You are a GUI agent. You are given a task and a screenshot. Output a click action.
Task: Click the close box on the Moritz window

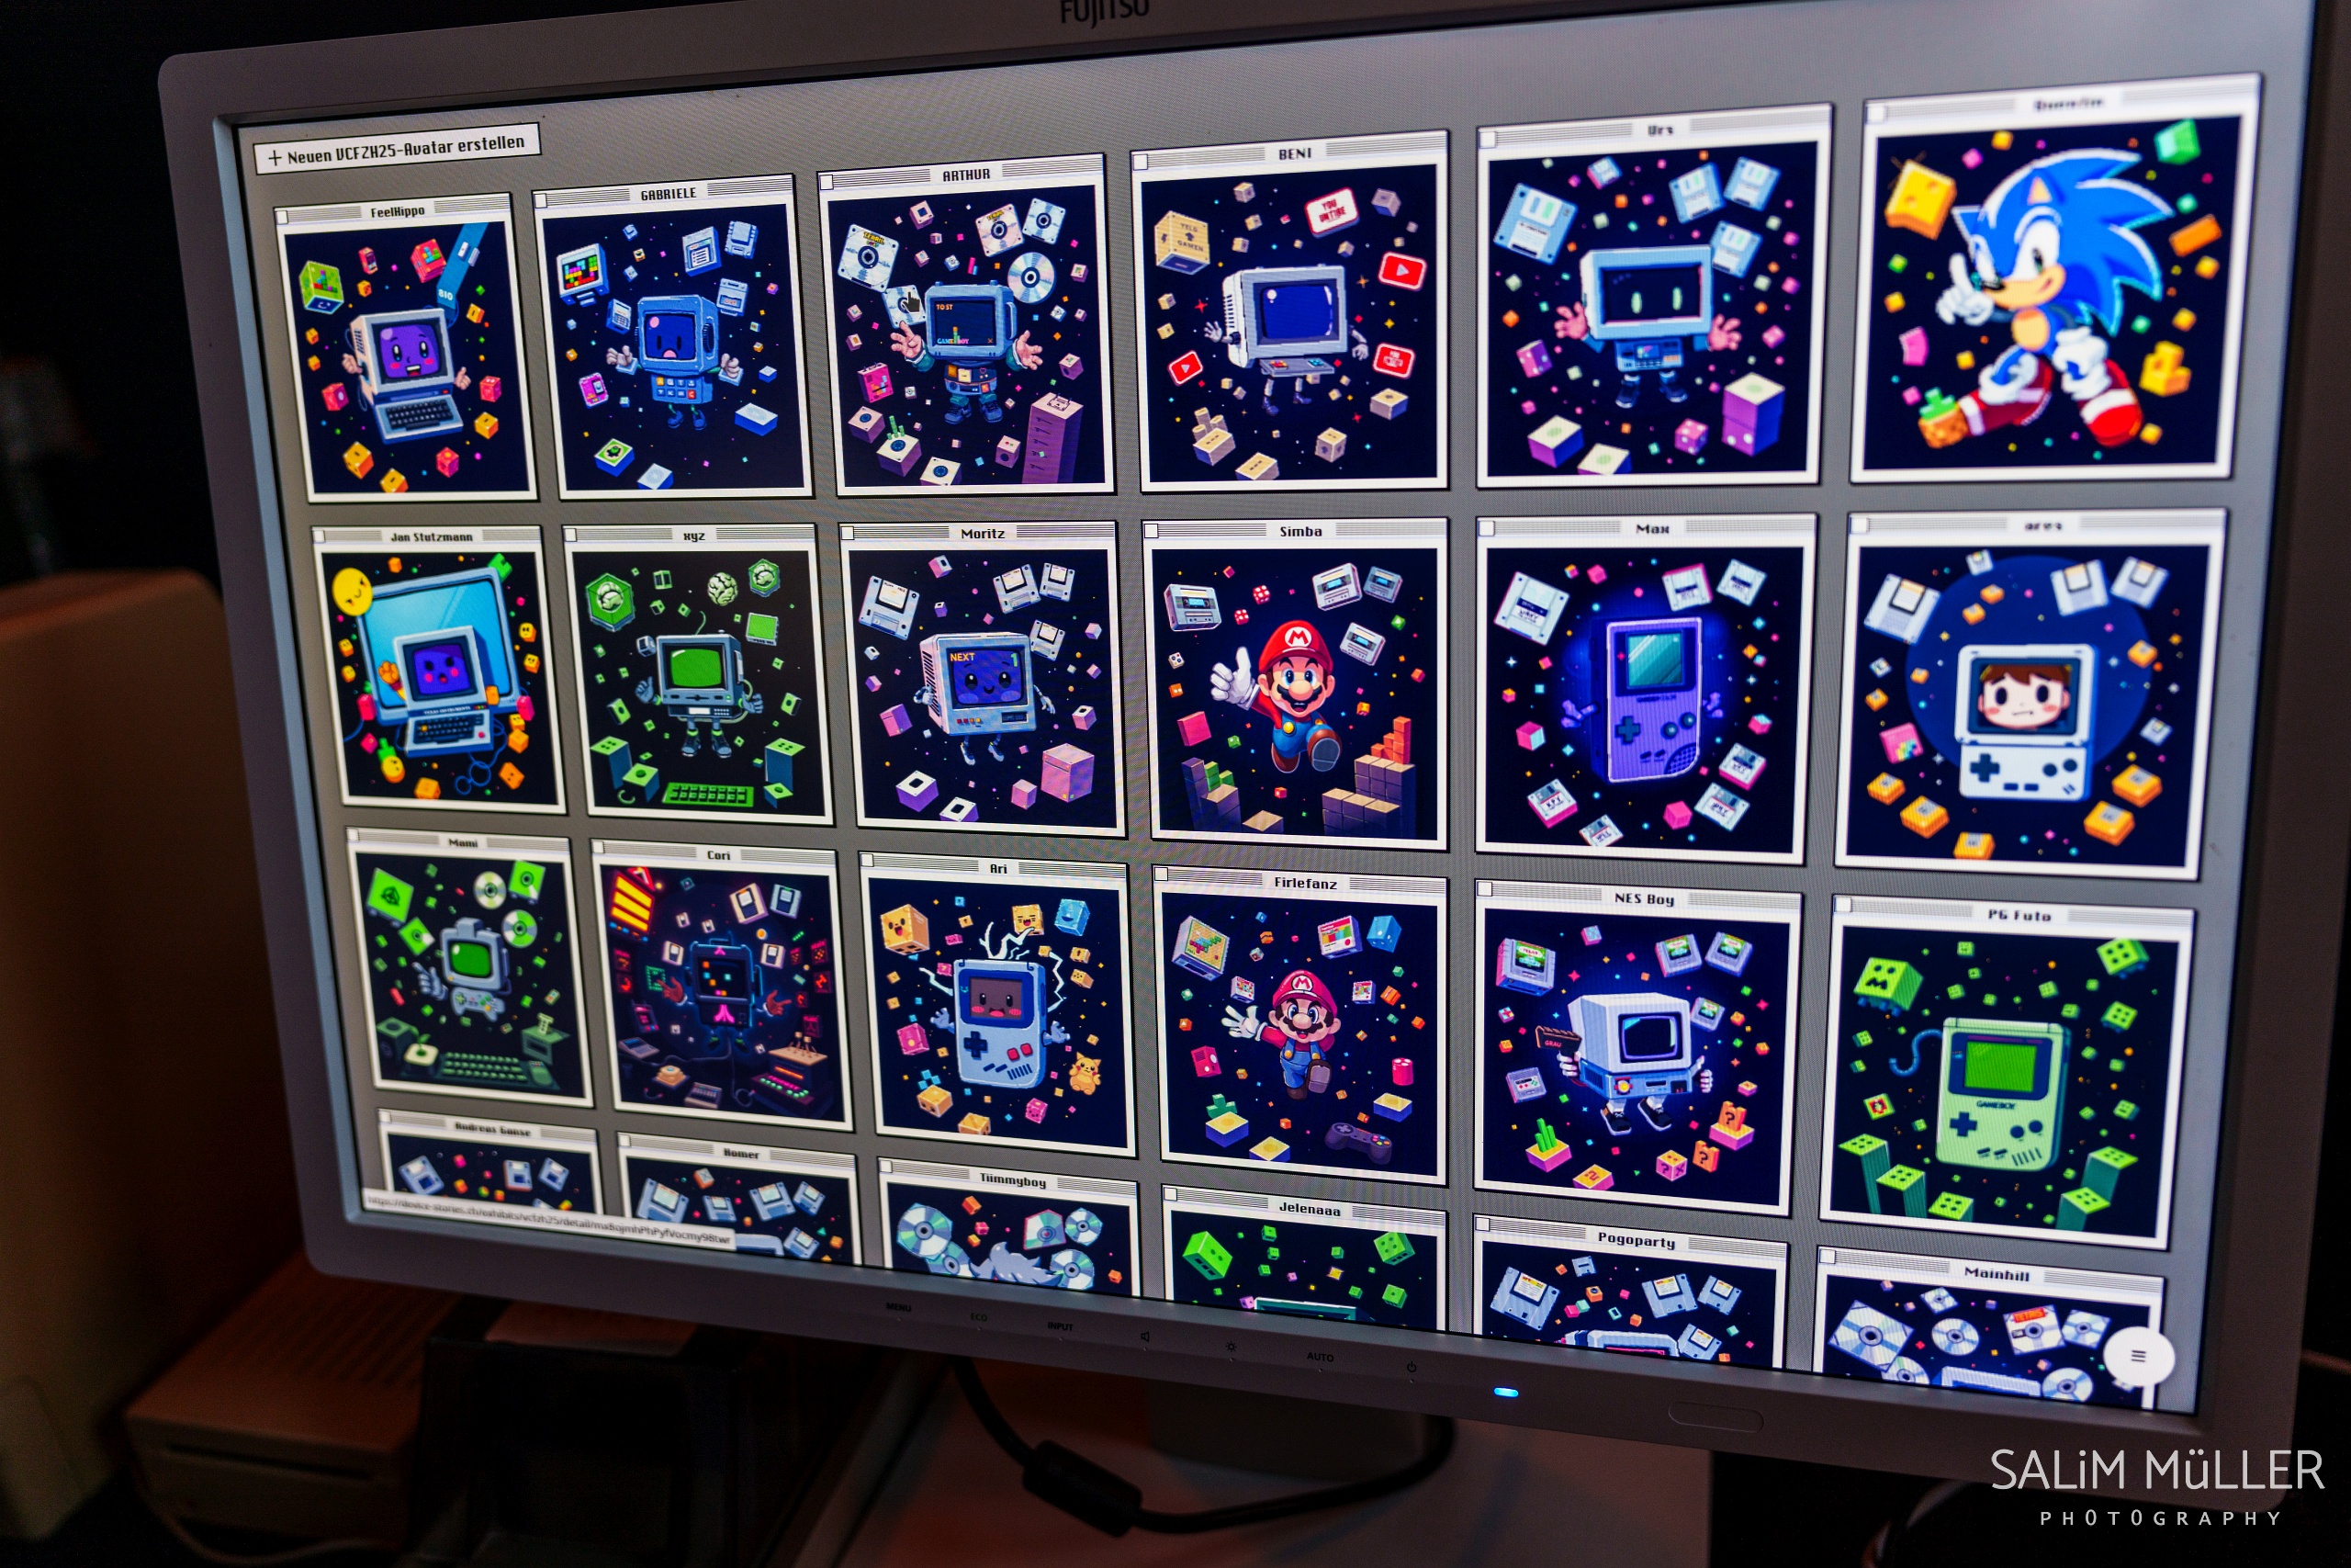(849, 532)
